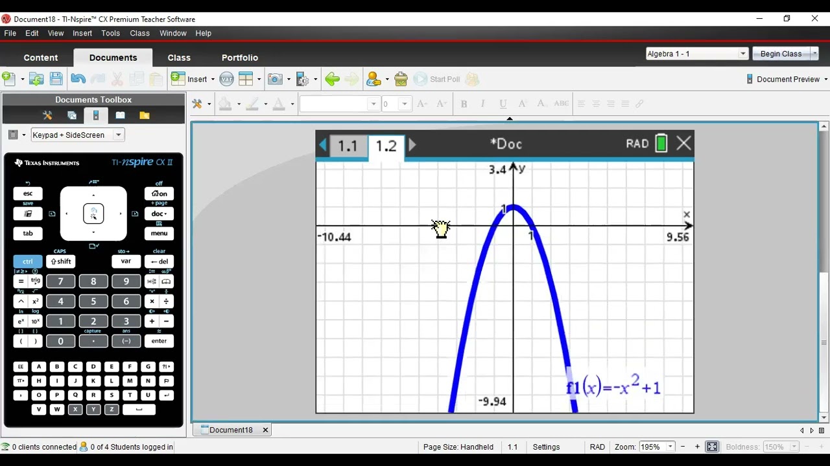830x466 pixels.
Task: Expand the screenshot camera dropdown arrow
Action: pos(289,79)
